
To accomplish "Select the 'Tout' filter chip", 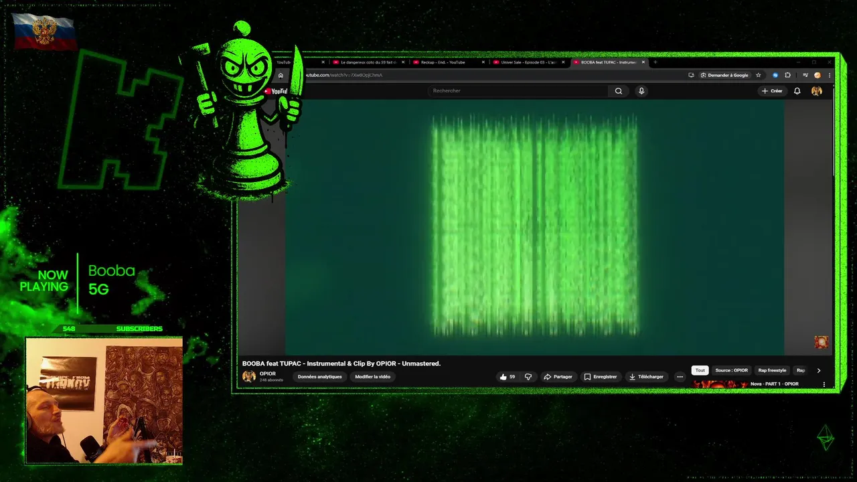I will (x=700, y=370).
